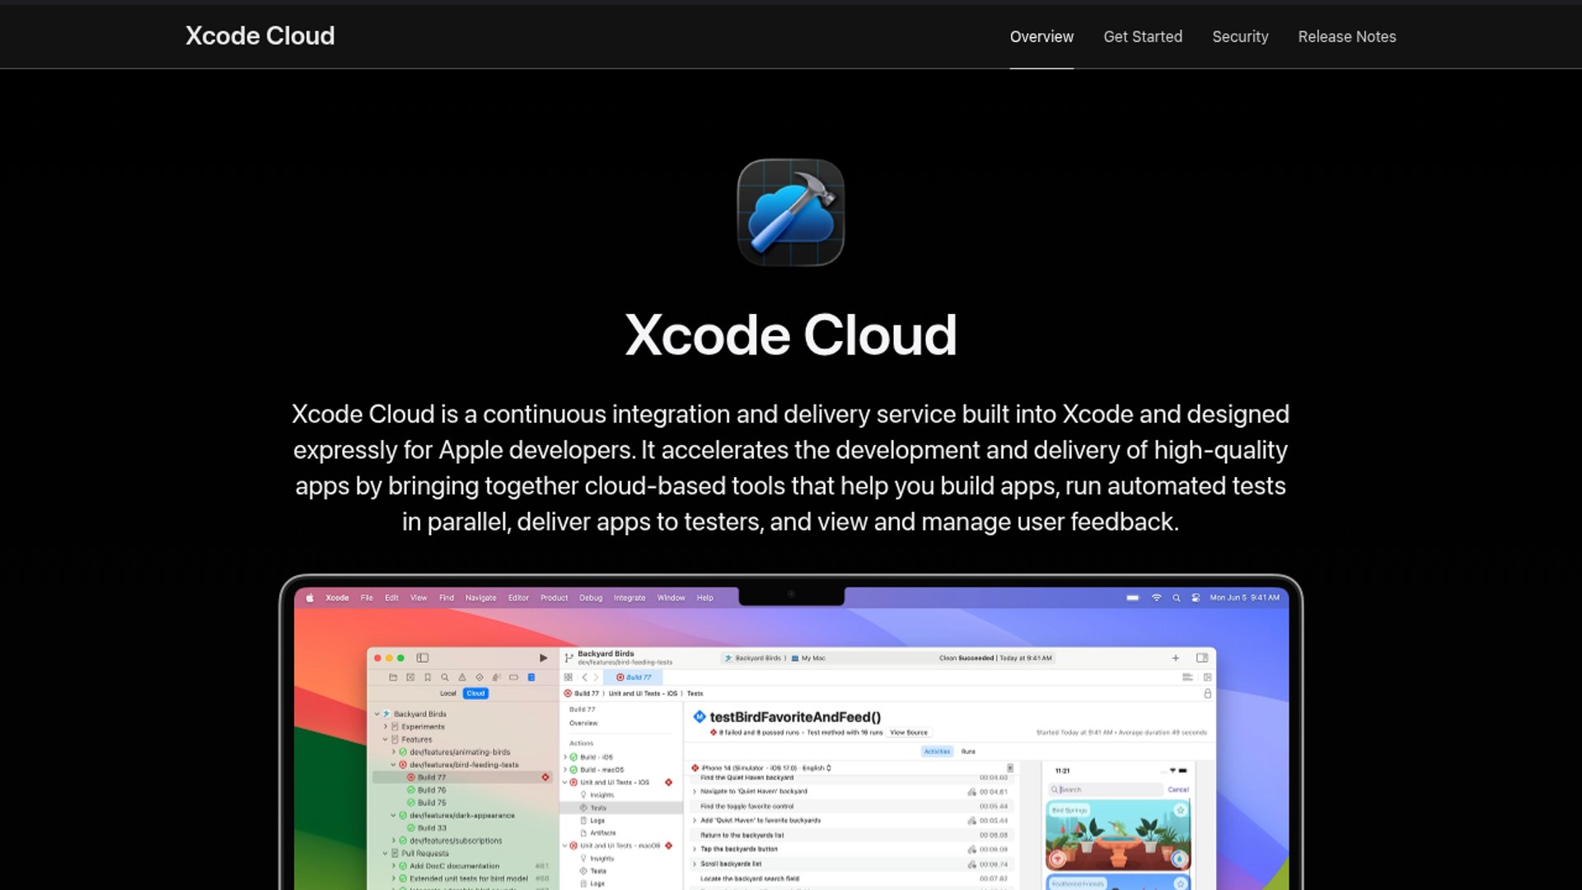
Task: Collapse the Pull Requests group
Action: coord(386,854)
